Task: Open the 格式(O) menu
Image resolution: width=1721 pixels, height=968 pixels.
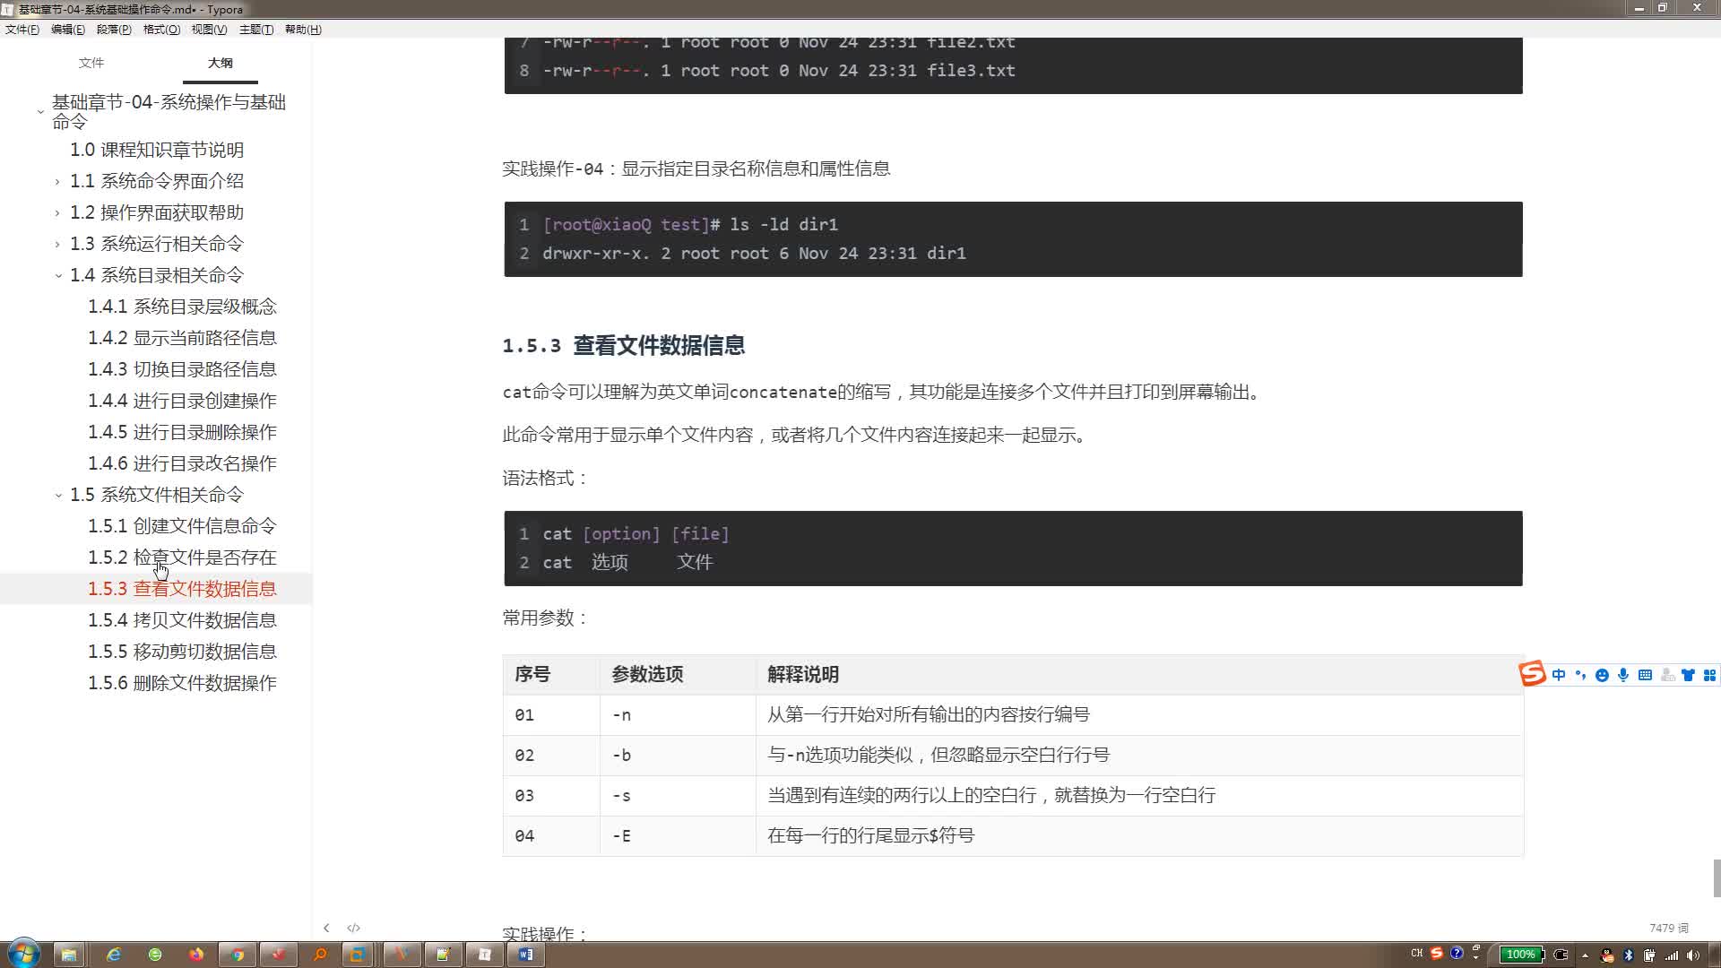Action: tap(161, 30)
